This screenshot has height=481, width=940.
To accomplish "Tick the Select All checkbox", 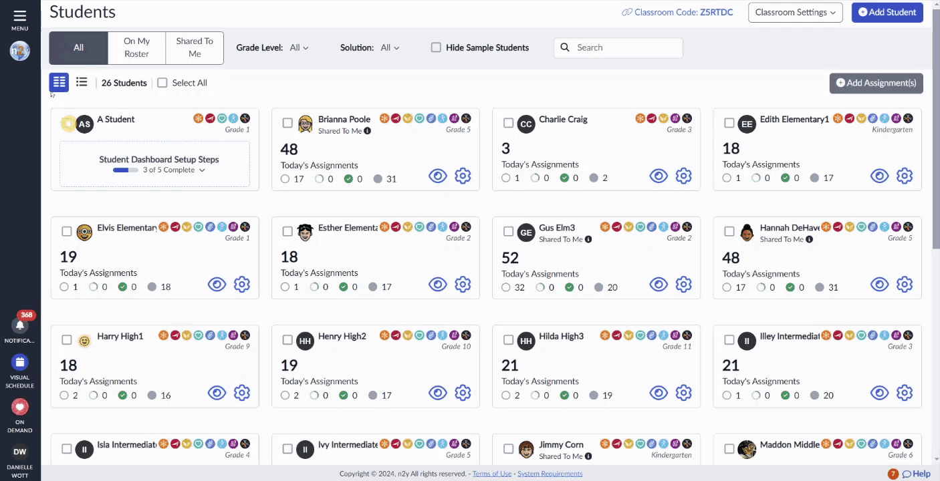I will coord(162,83).
